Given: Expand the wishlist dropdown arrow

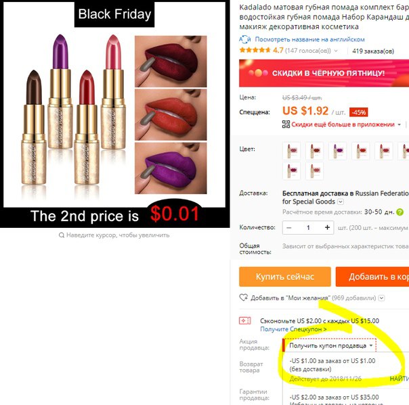Looking at the screenshot, I should pos(381,297).
